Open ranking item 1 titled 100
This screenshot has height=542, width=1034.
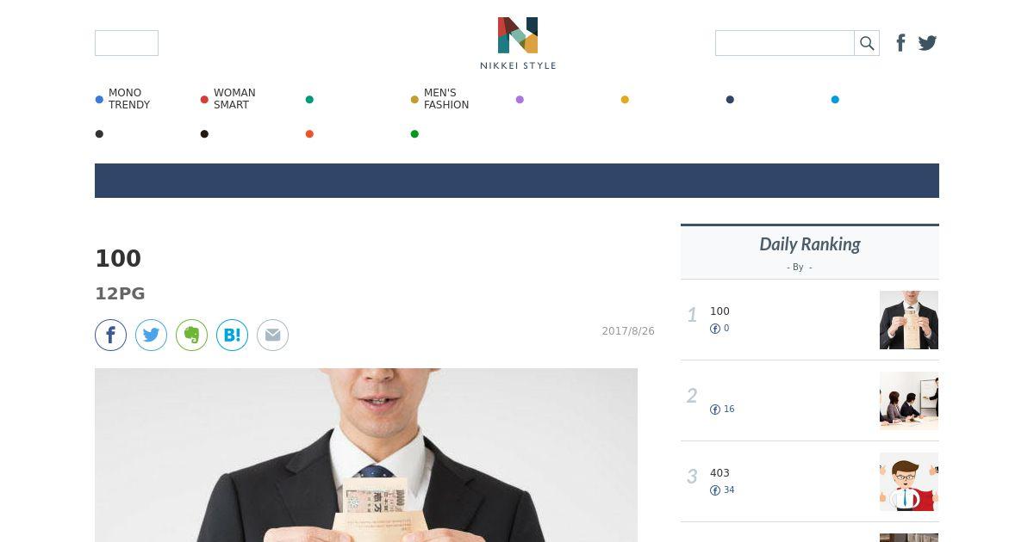pos(719,311)
